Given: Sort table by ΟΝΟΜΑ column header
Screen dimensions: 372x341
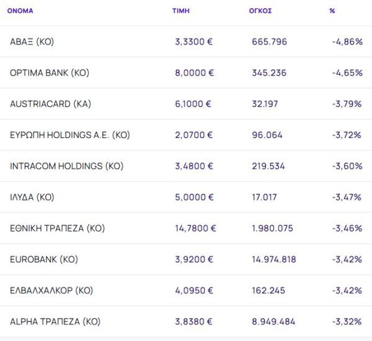Looking at the screenshot, I should [20, 11].
